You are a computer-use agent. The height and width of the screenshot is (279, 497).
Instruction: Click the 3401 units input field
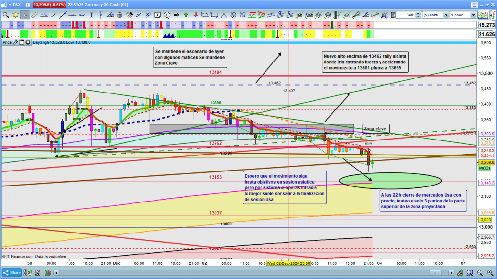click(x=405, y=15)
